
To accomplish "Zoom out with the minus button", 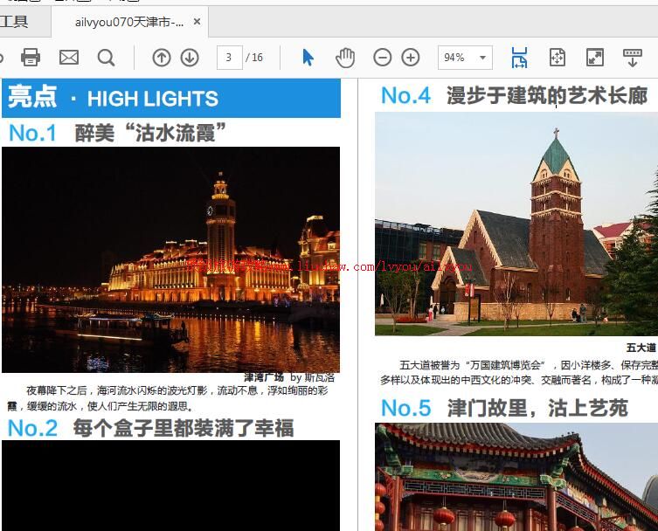I will click(382, 58).
